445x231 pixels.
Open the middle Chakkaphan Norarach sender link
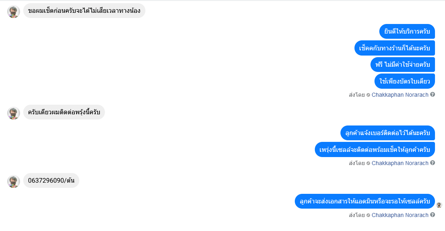point(400,163)
